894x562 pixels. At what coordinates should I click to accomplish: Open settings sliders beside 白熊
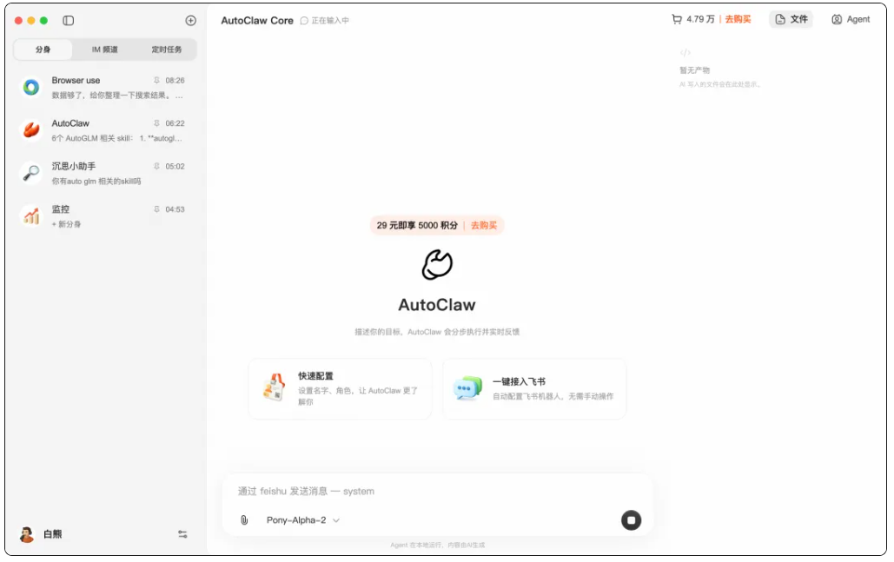[x=182, y=534]
